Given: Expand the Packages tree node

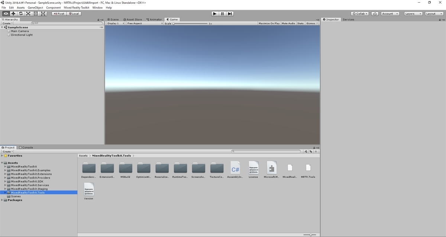Looking at the screenshot, I should tap(2, 200).
